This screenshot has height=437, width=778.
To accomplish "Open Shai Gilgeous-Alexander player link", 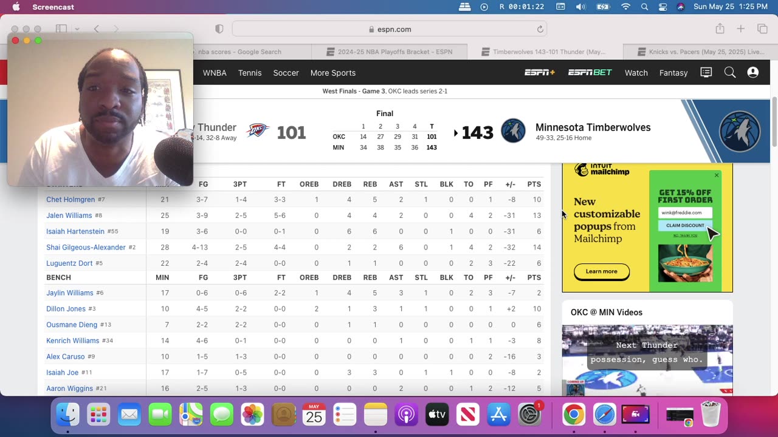I will click(86, 248).
